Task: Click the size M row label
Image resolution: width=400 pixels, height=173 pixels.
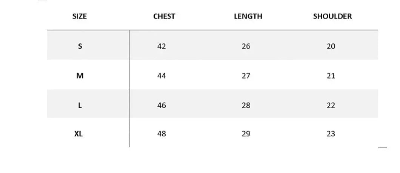Action: pos(80,76)
